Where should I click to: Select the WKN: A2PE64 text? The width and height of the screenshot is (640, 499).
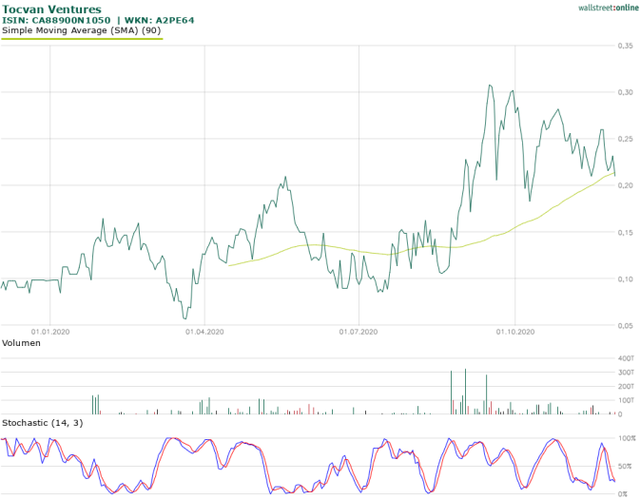(159, 20)
